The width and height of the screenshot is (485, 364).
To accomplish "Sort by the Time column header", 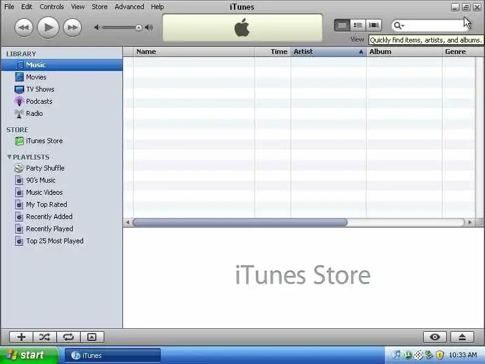I will (x=272, y=52).
